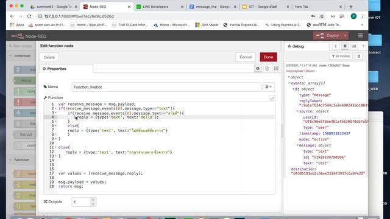Image resolution: width=390 pixels, height=219 pixels.
Task: Open sidebar tabs dropdown arrow
Action: pos(363,46)
